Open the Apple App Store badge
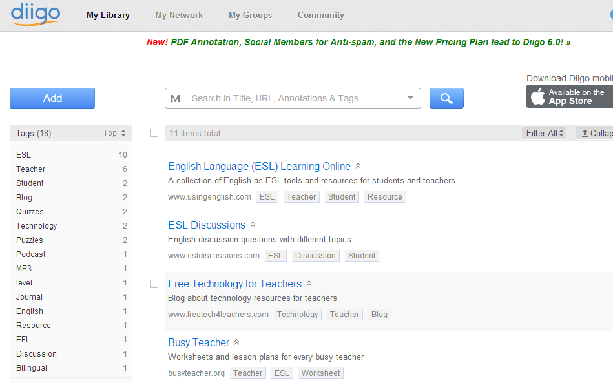 tap(570, 96)
